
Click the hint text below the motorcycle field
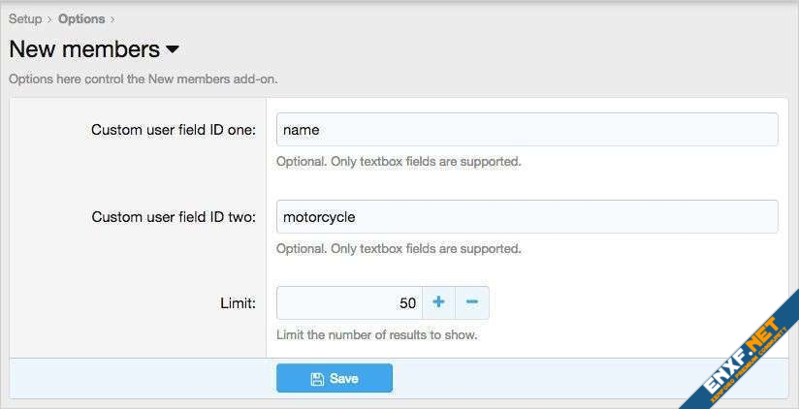pos(399,249)
